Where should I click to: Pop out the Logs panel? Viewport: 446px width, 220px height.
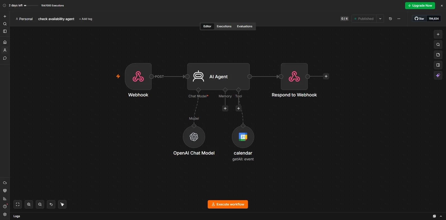click(434, 216)
